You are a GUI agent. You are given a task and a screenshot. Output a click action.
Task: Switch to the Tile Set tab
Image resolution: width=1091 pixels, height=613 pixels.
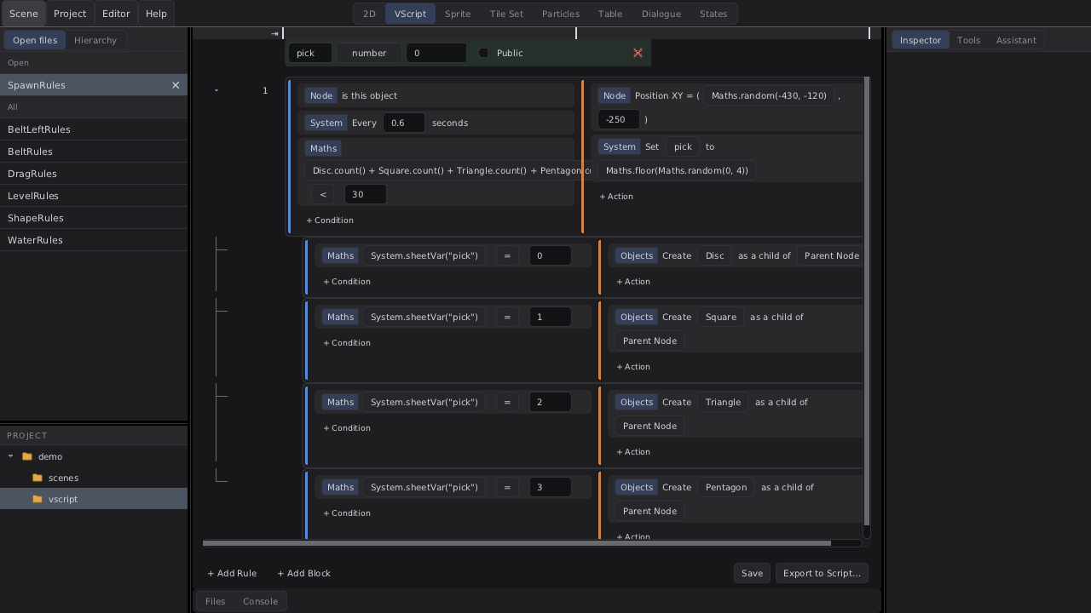pyautogui.click(x=506, y=14)
